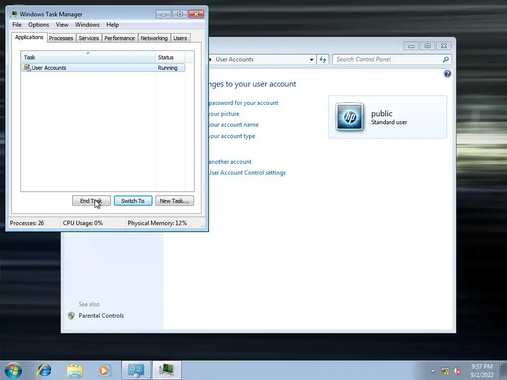Open password for your account link
The height and width of the screenshot is (380, 507).
point(244,103)
